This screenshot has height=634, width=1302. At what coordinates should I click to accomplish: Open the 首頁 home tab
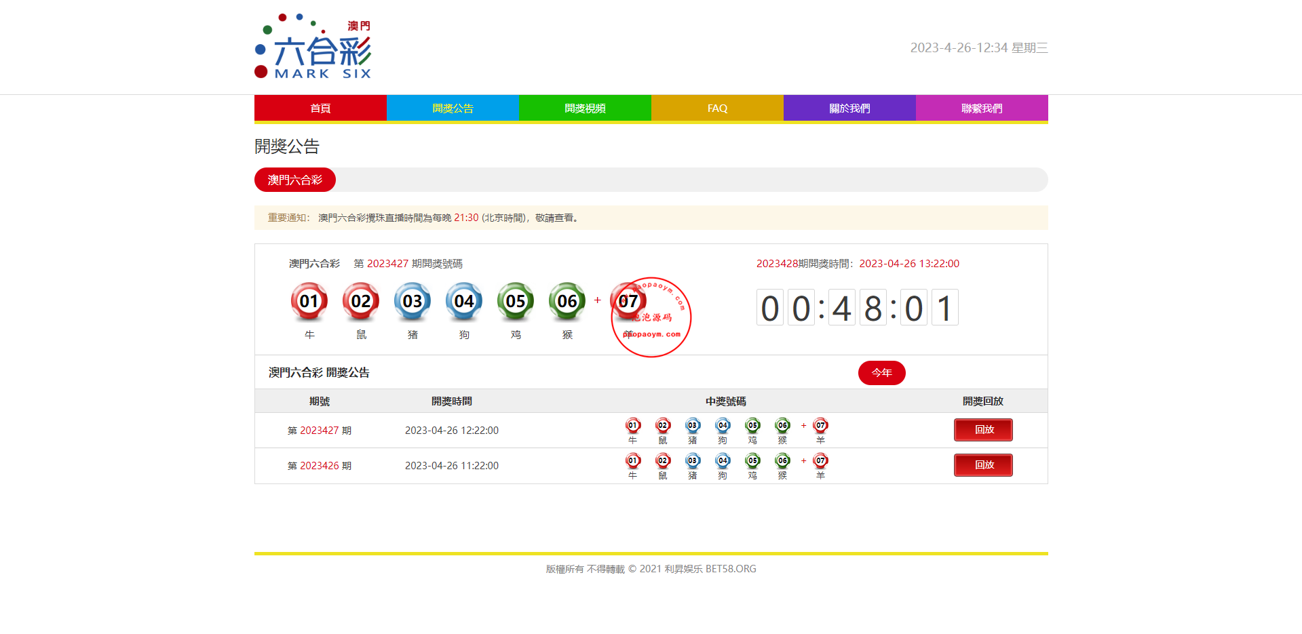click(320, 108)
